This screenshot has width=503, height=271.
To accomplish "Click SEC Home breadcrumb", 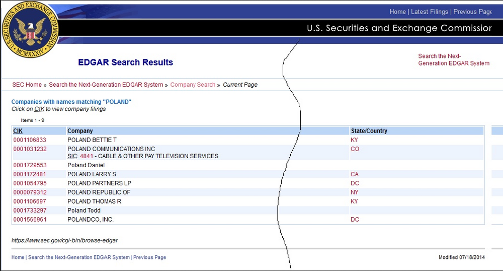I will coord(27,85).
